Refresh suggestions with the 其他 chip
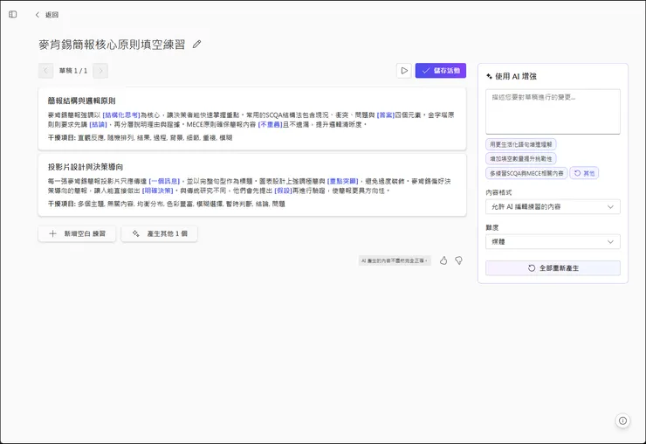 click(x=584, y=173)
